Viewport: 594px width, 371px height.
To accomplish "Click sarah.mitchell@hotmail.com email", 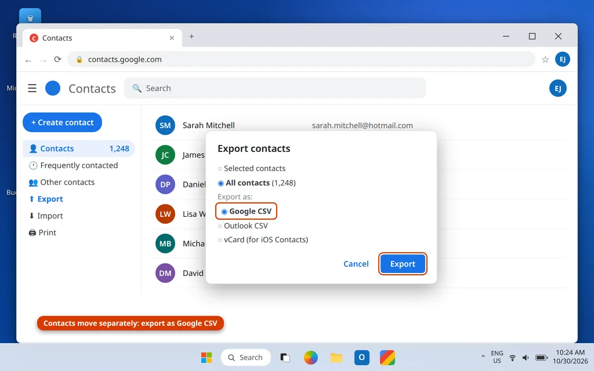I will point(363,125).
